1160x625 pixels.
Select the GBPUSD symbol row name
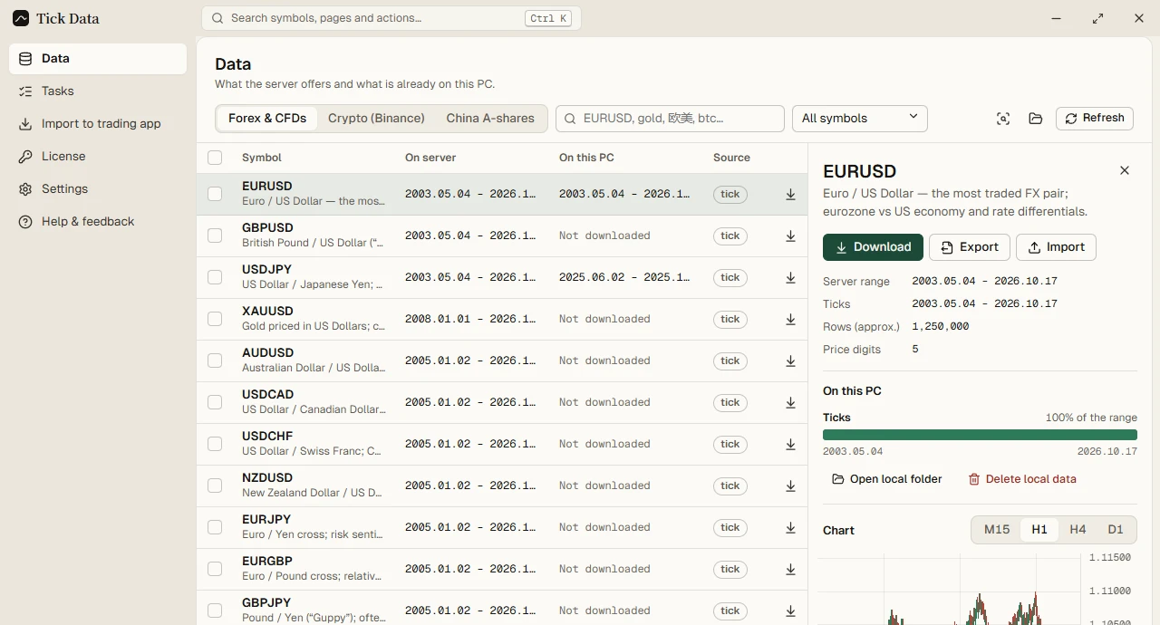click(x=267, y=228)
